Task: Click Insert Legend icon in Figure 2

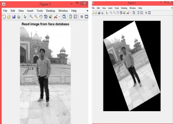Action: tap(141, 13)
